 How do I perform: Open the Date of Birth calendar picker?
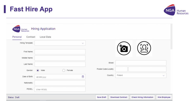click(83, 77)
